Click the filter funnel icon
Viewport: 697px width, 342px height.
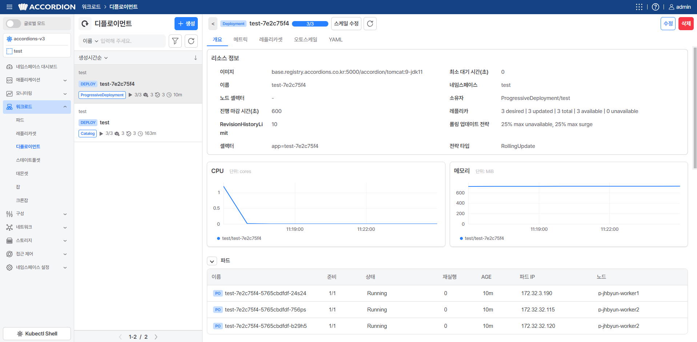(x=175, y=41)
